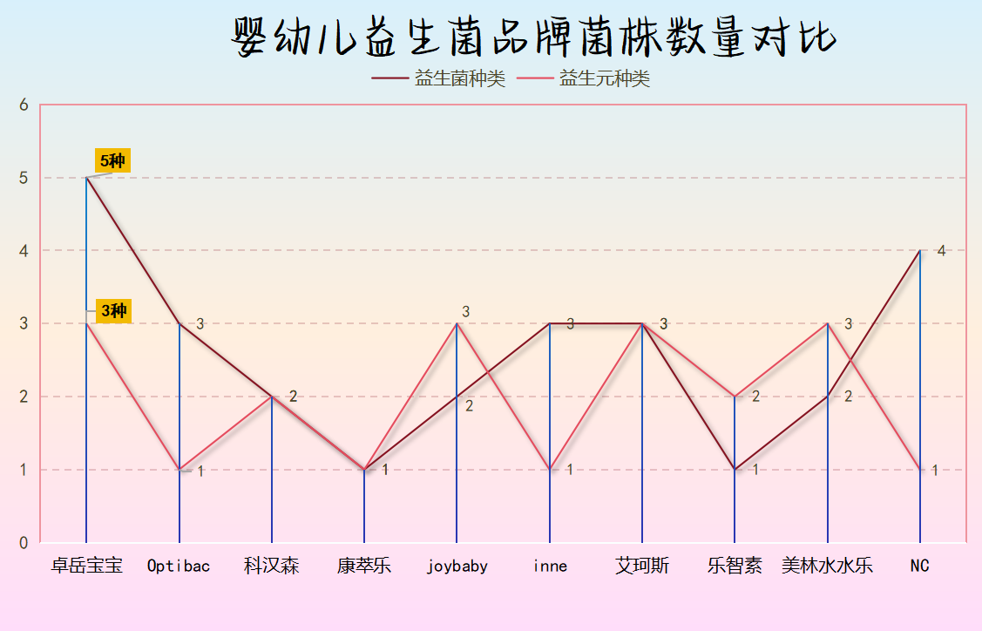Viewport: 982px width, 631px height.
Task: Select data label 1 at the NC point
Action: (934, 470)
